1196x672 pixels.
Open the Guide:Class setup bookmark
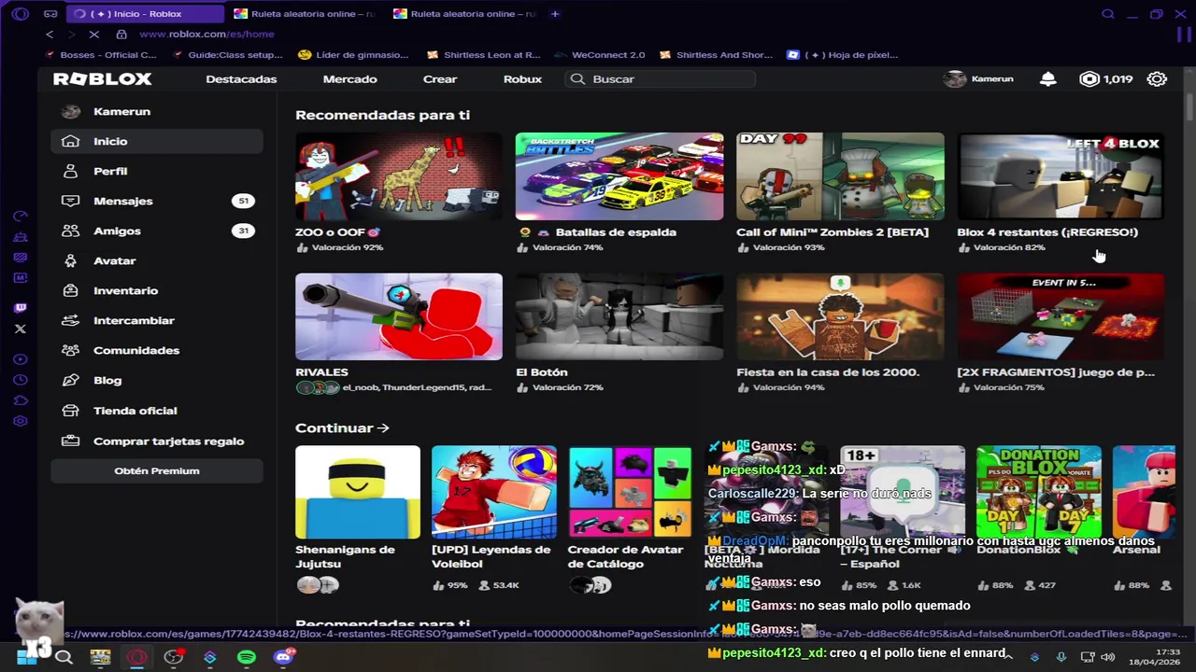tap(227, 55)
